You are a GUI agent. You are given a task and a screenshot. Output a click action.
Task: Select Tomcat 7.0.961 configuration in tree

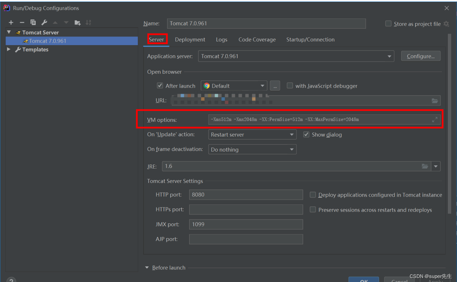click(72, 41)
